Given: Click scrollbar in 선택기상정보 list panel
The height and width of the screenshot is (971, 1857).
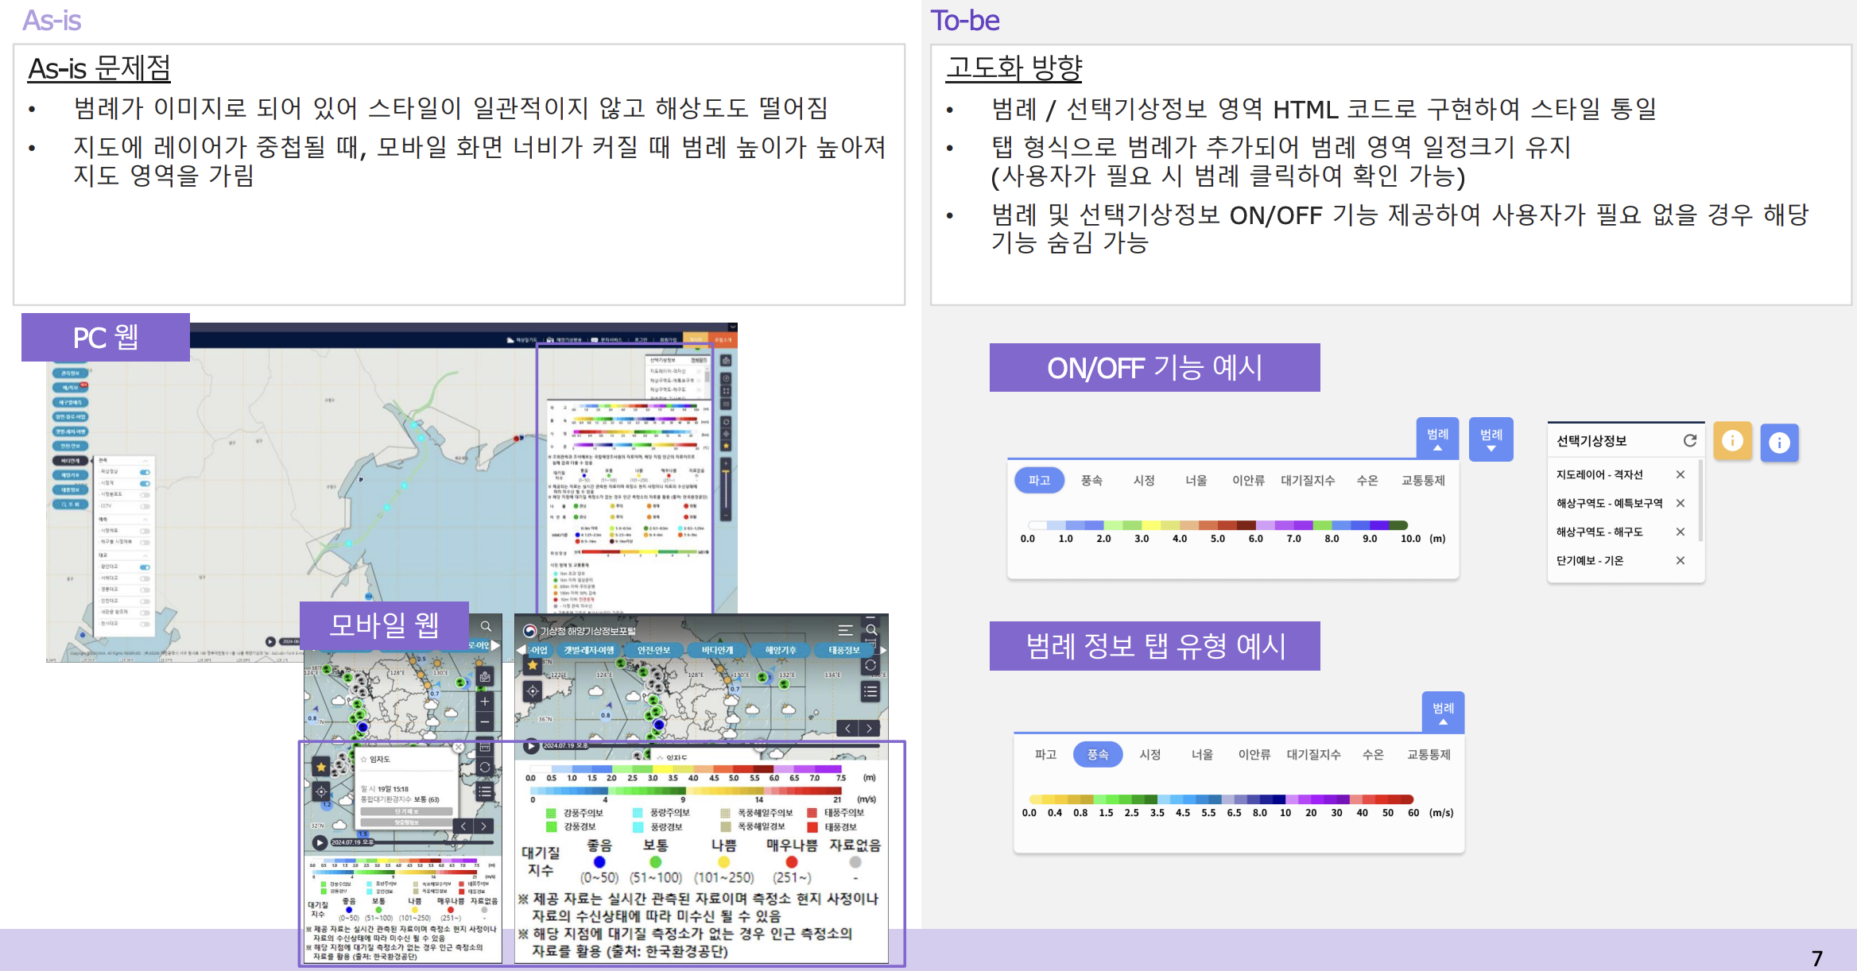Looking at the screenshot, I should point(1700,501).
